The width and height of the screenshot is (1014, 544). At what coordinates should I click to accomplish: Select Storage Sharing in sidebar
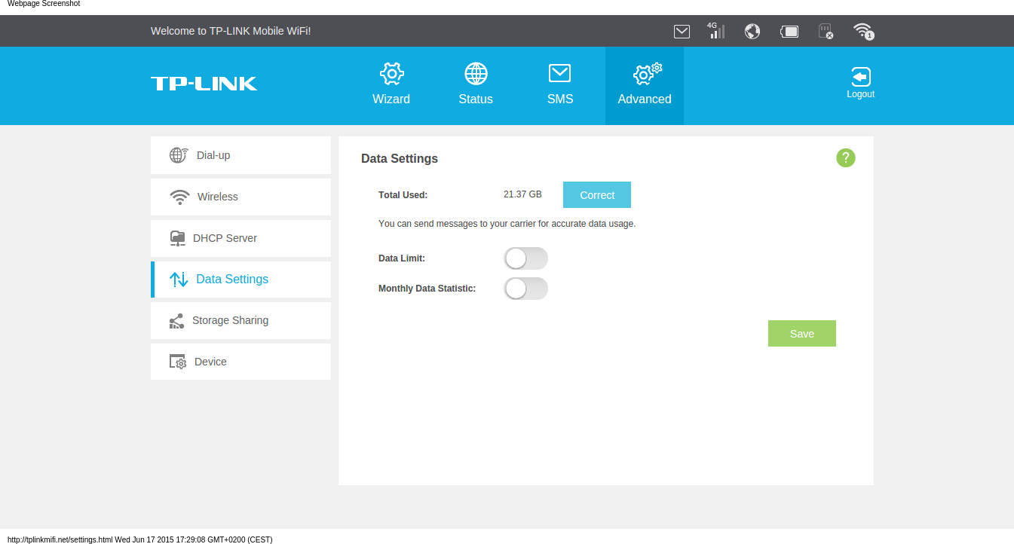[240, 321]
